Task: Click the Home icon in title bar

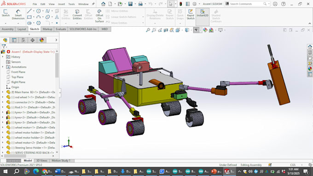Action: (103, 4)
